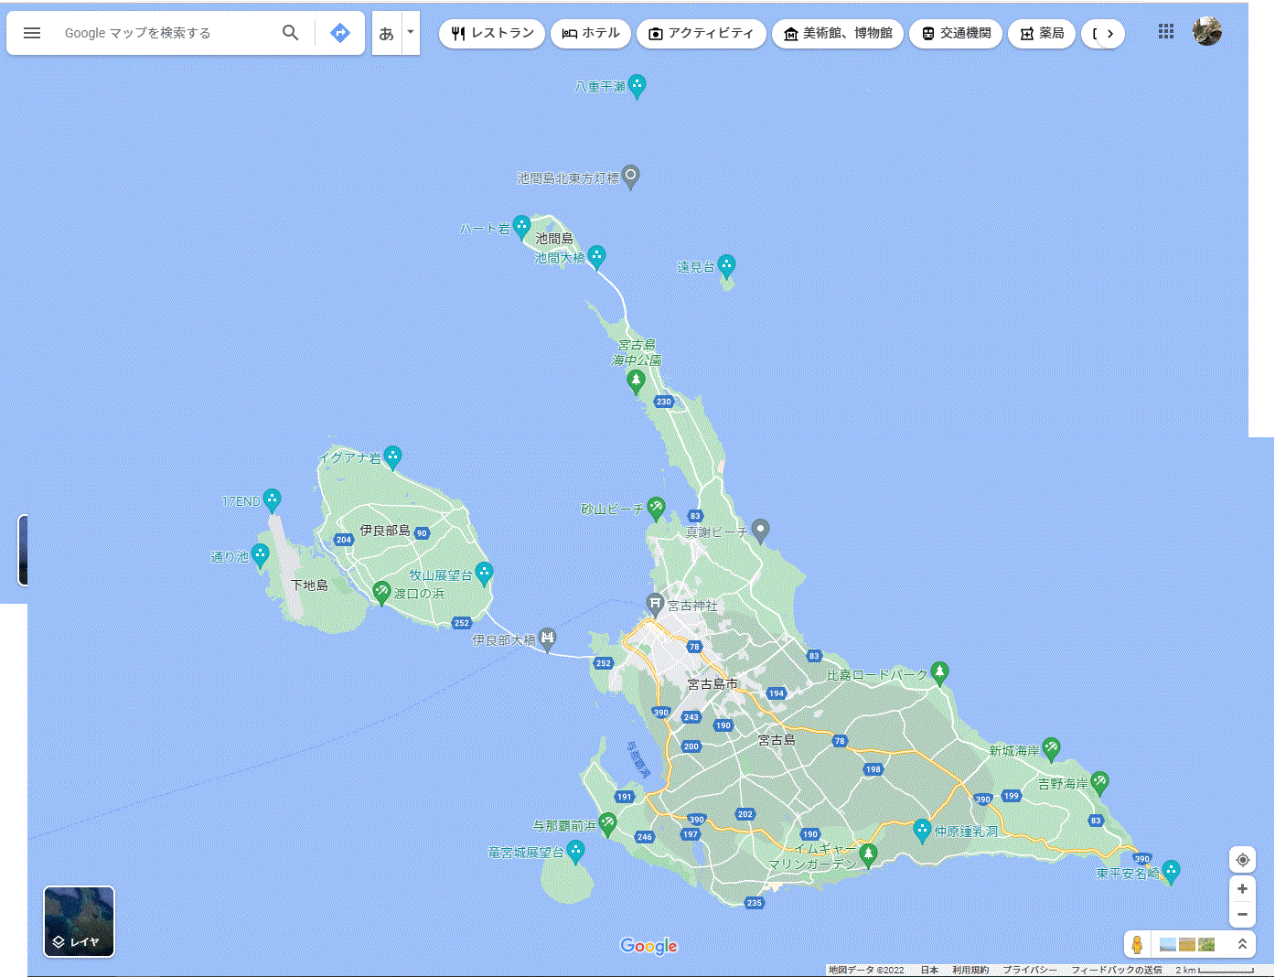Viewport: 1275px width, 977px height.
Task: Select the 真謝ビーチ marker
Action: point(760,530)
